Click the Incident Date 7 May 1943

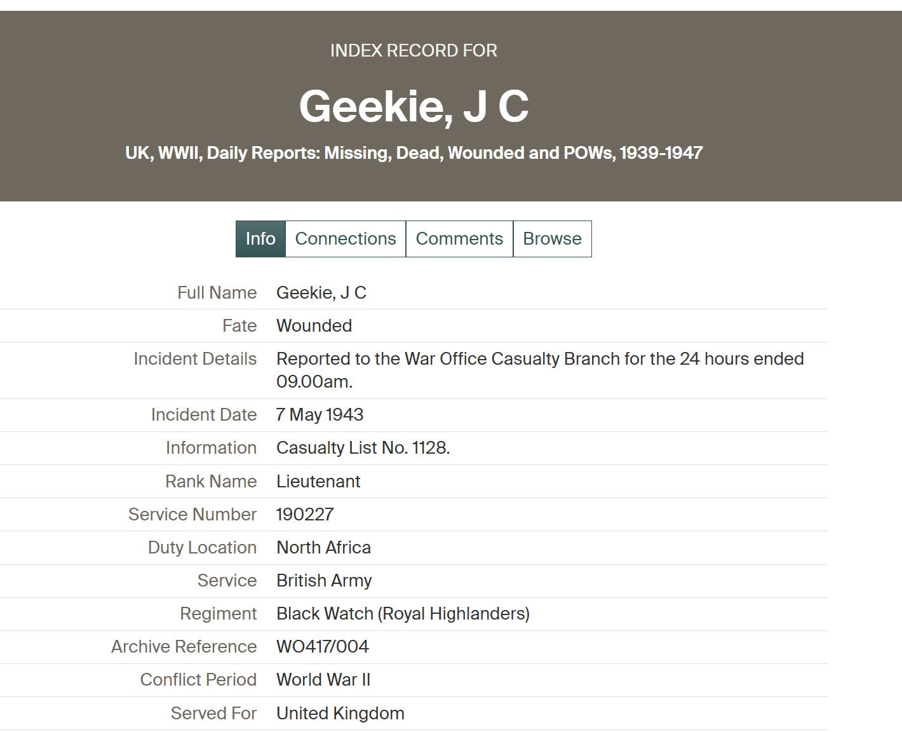(320, 415)
